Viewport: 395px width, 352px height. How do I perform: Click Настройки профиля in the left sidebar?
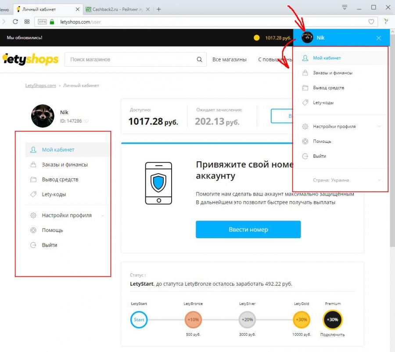pyautogui.click(x=67, y=215)
